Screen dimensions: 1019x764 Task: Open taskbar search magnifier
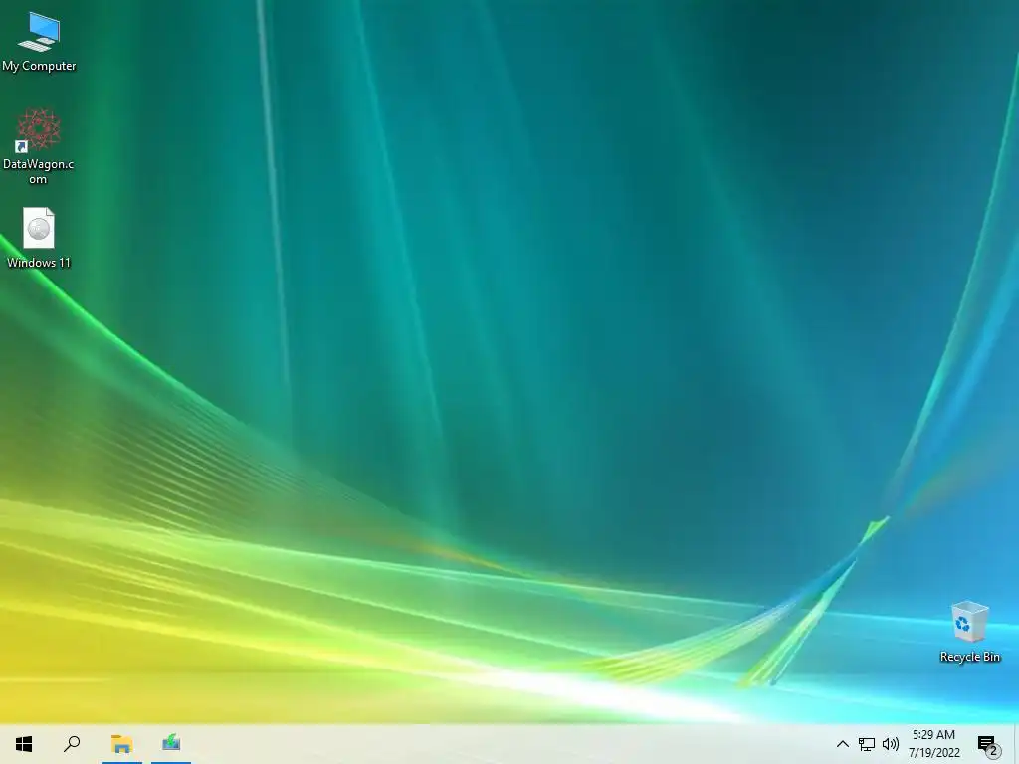[72, 744]
